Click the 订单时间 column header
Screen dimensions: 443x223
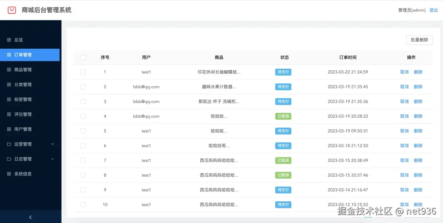click(348, 58)
